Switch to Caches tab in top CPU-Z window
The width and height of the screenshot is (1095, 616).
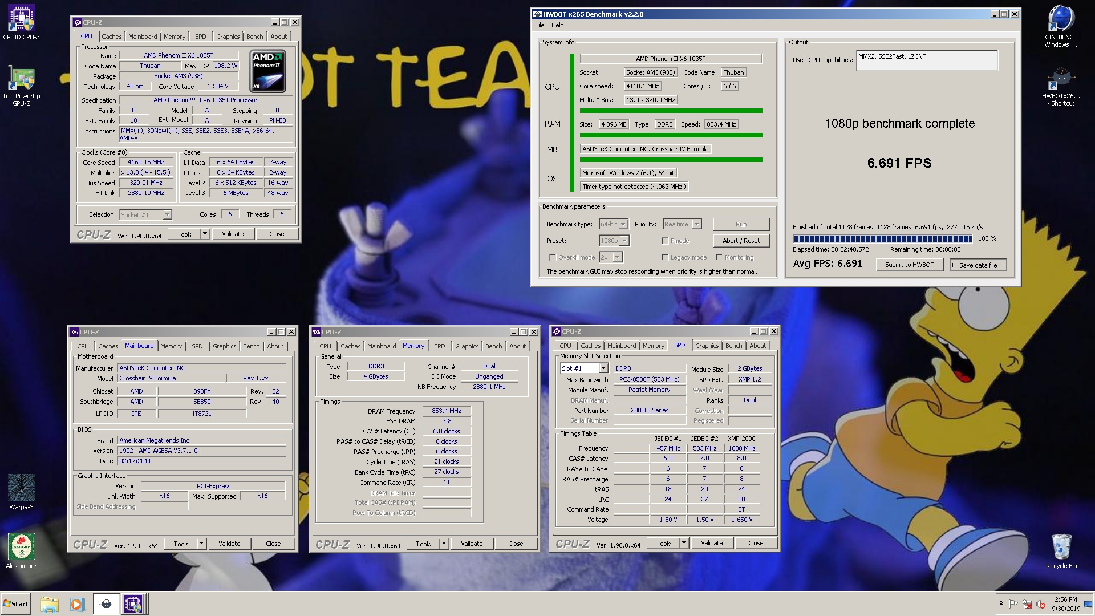pos(112,37)
